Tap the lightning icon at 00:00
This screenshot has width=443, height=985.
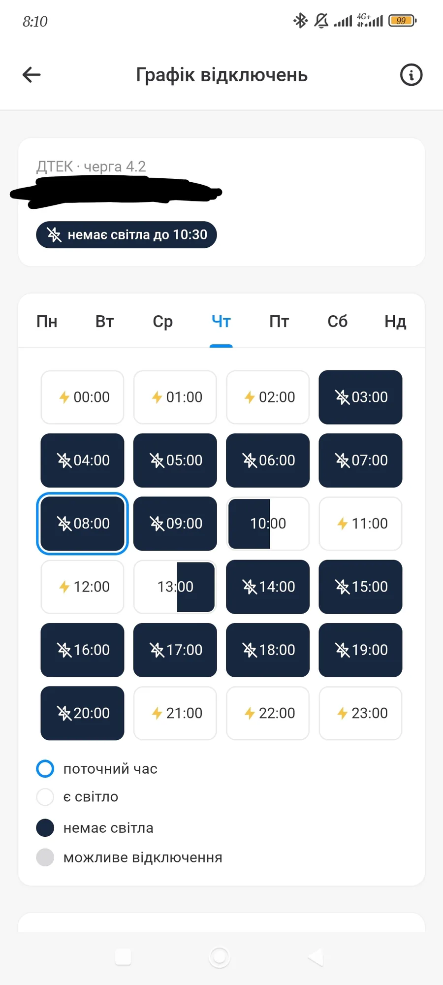(x=64, y=397)
